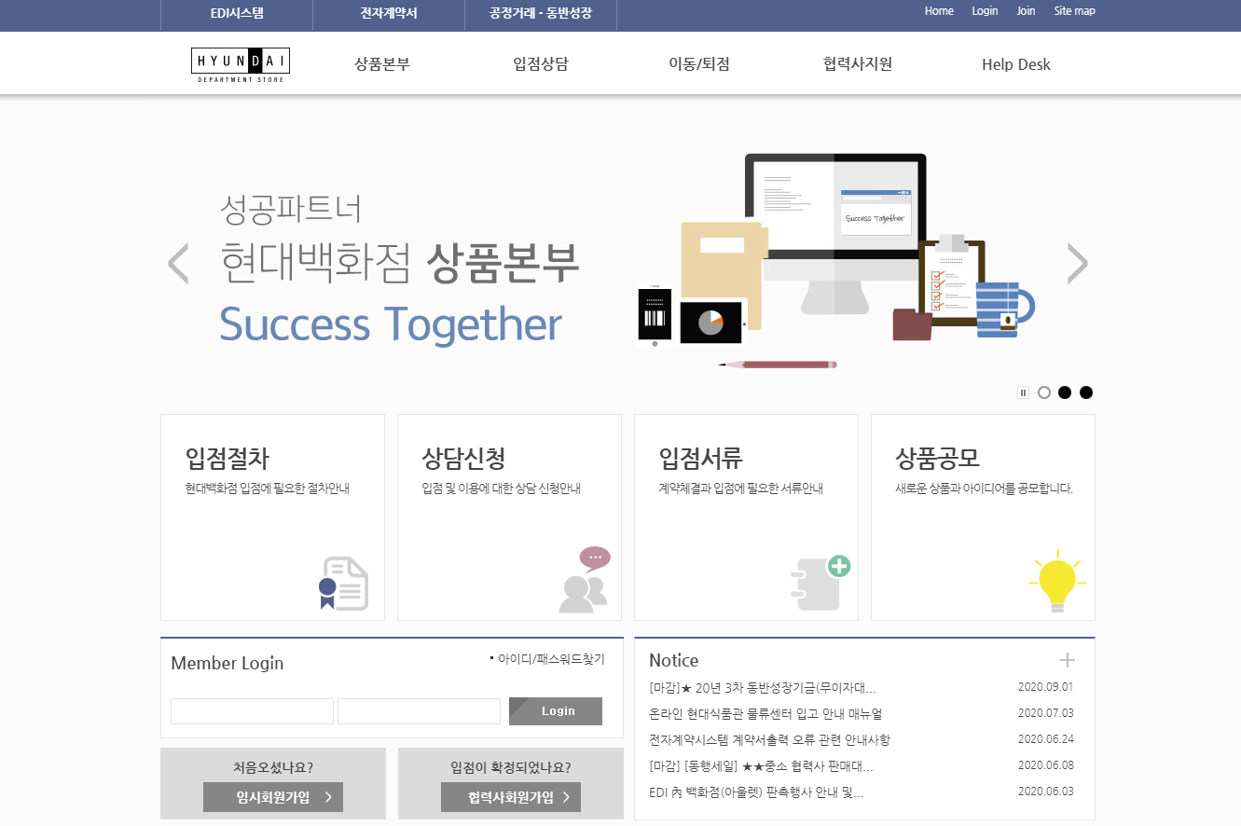The height and width of the screenshot is (826, 1241).
Task: Open the 입점서류 card title
Action: pyautogui.click(x=701, y=459)
